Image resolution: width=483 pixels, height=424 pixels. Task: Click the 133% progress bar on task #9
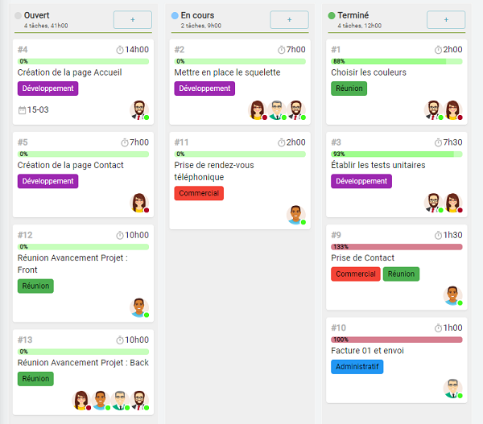coord(397,247)
